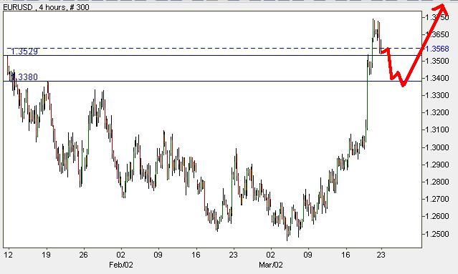Select the 1.3529 horizontal line label
This screenshot has width=458, height=274.
24,52
